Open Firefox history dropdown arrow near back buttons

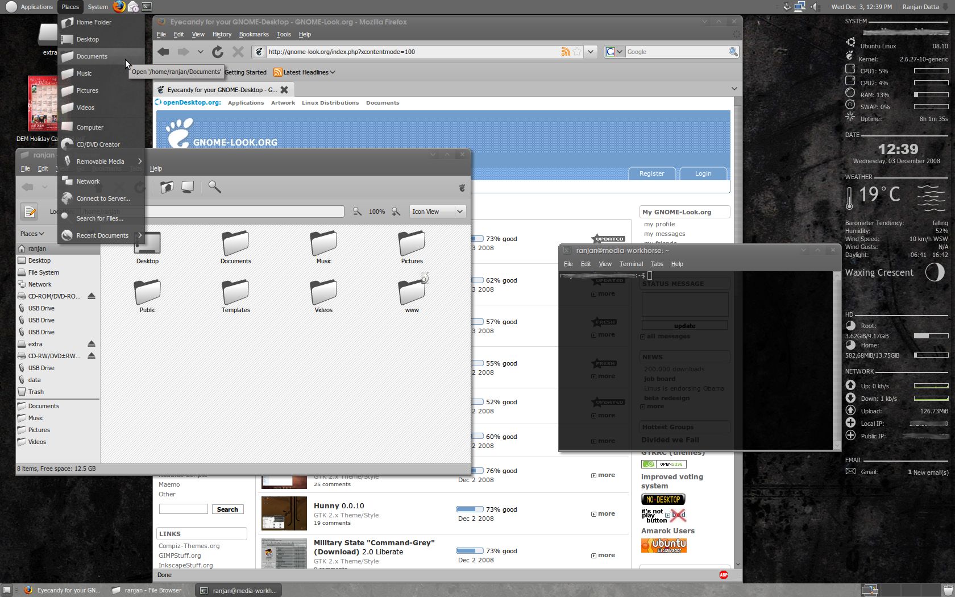[x=201, y=52]
